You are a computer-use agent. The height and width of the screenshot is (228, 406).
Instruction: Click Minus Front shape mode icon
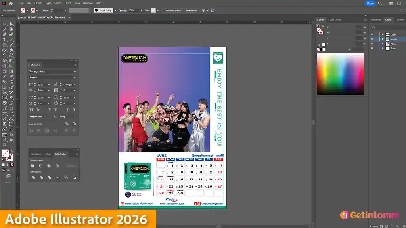[41, 166]
